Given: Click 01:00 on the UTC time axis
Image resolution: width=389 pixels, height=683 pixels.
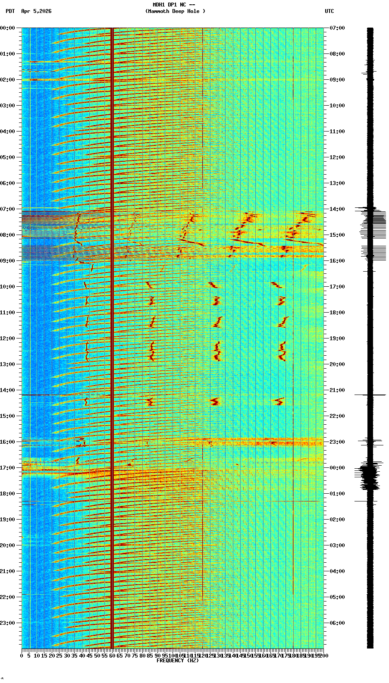Looking at the screenshot, I should point(337,494).
